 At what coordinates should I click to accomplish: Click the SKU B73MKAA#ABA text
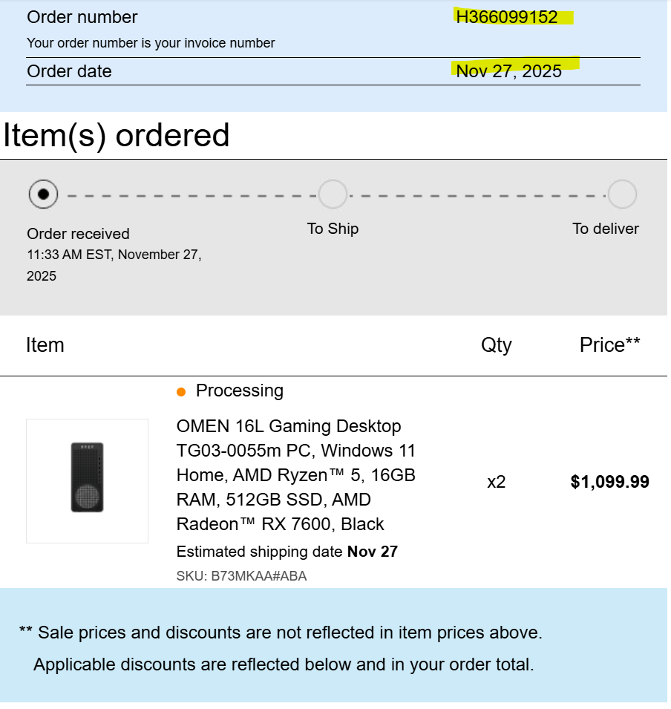pyautogui.click(x=241, y=576)
